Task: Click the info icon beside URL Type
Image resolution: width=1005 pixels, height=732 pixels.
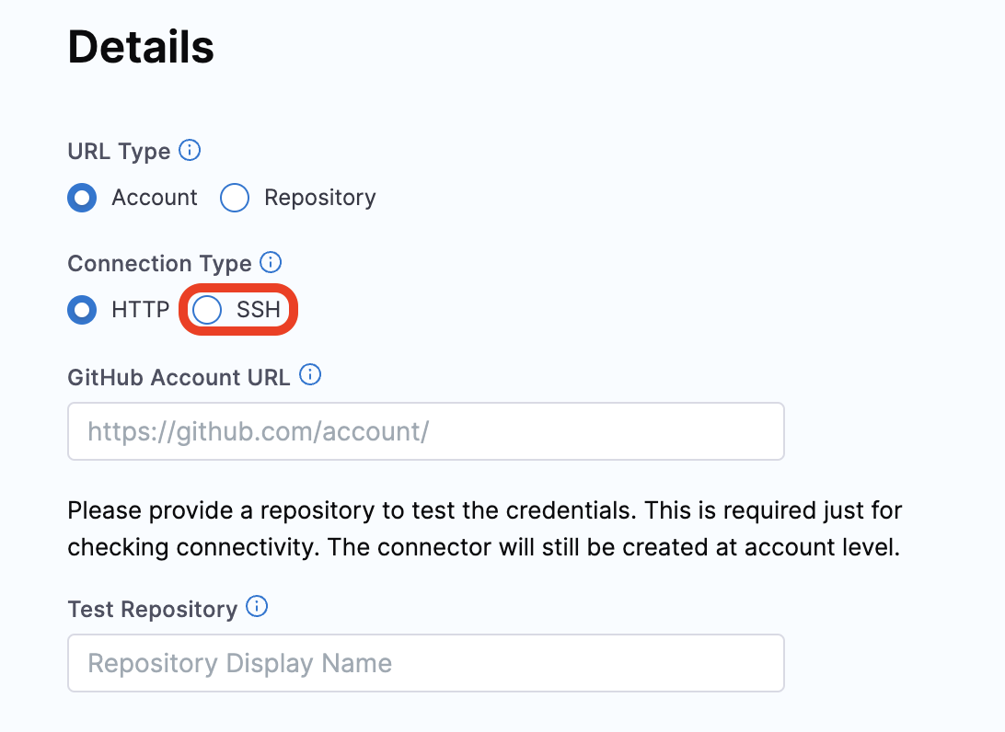Action: click(190, 151)
